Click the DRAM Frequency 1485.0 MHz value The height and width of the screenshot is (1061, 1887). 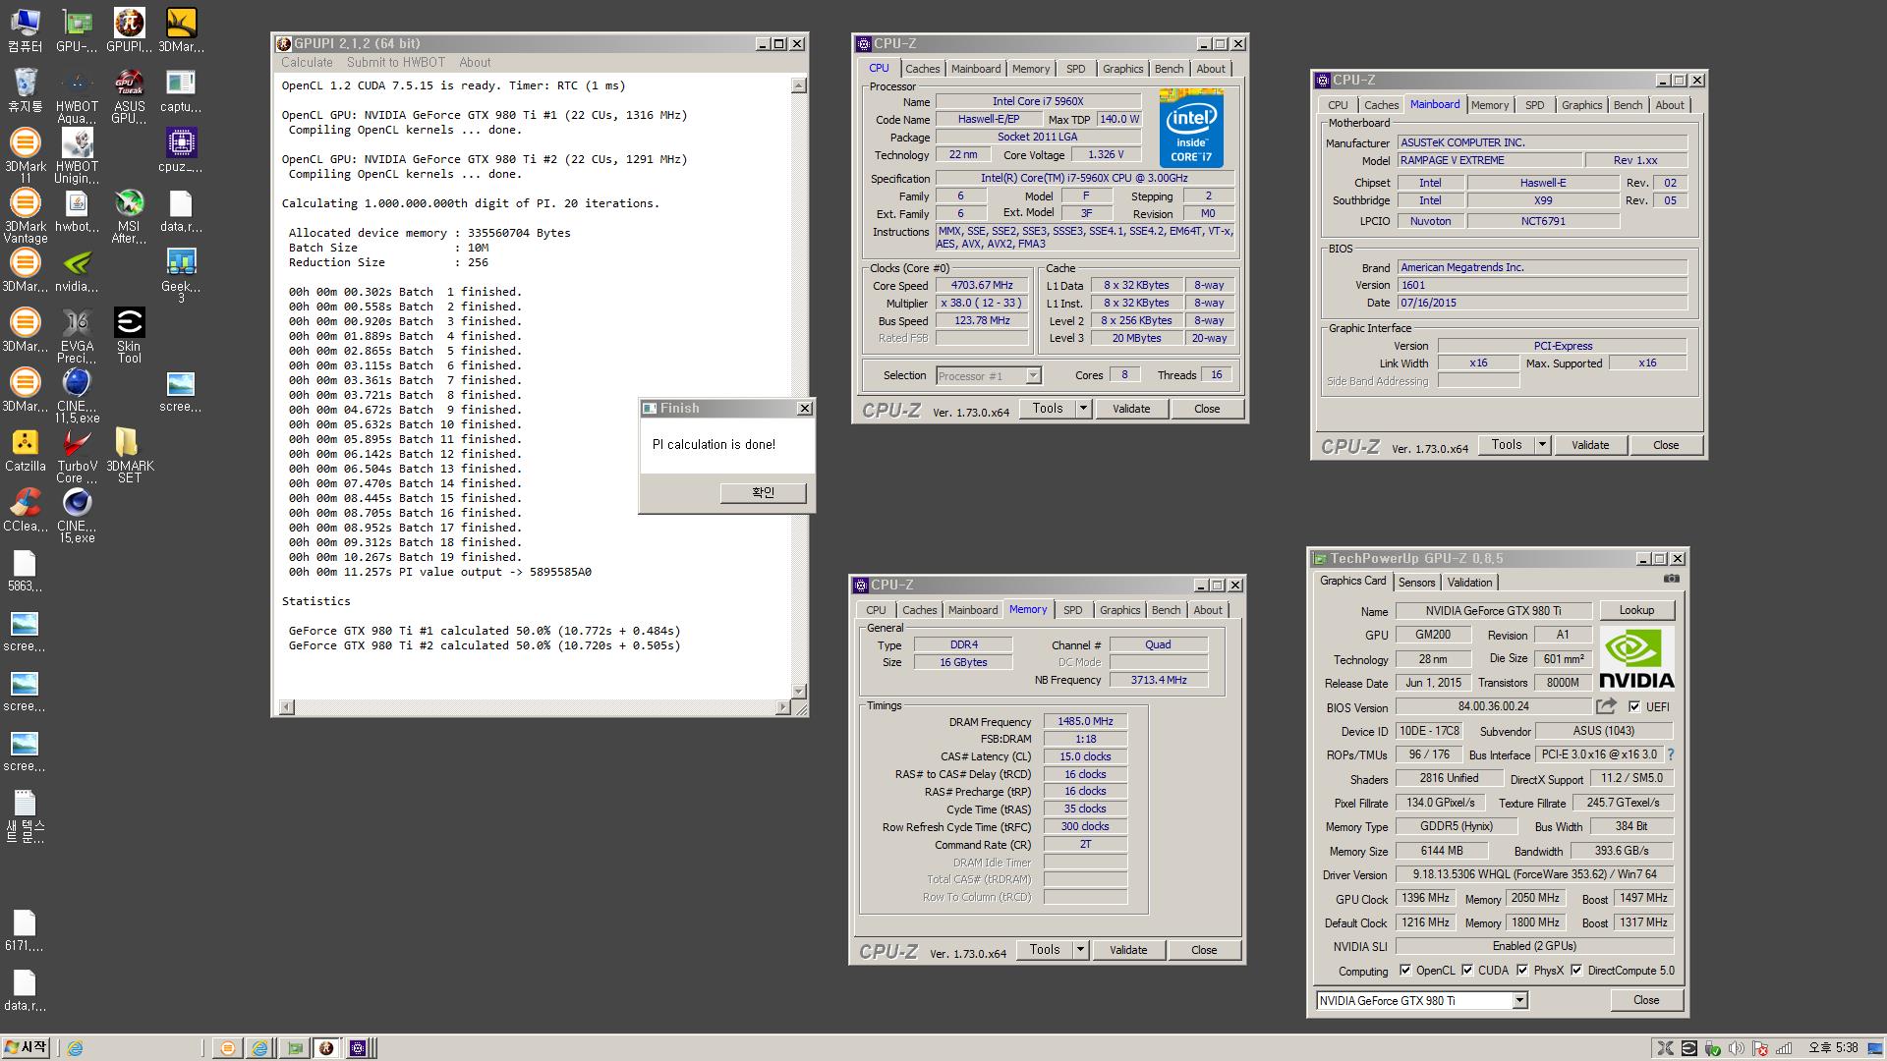click(x=1085, y=721)
